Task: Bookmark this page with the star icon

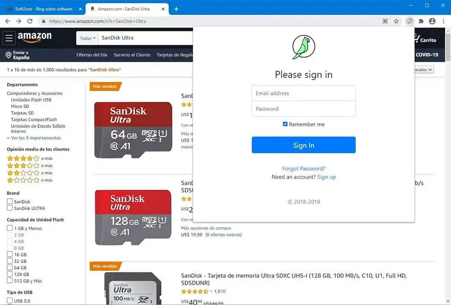Action: click(x=396, y=21)
